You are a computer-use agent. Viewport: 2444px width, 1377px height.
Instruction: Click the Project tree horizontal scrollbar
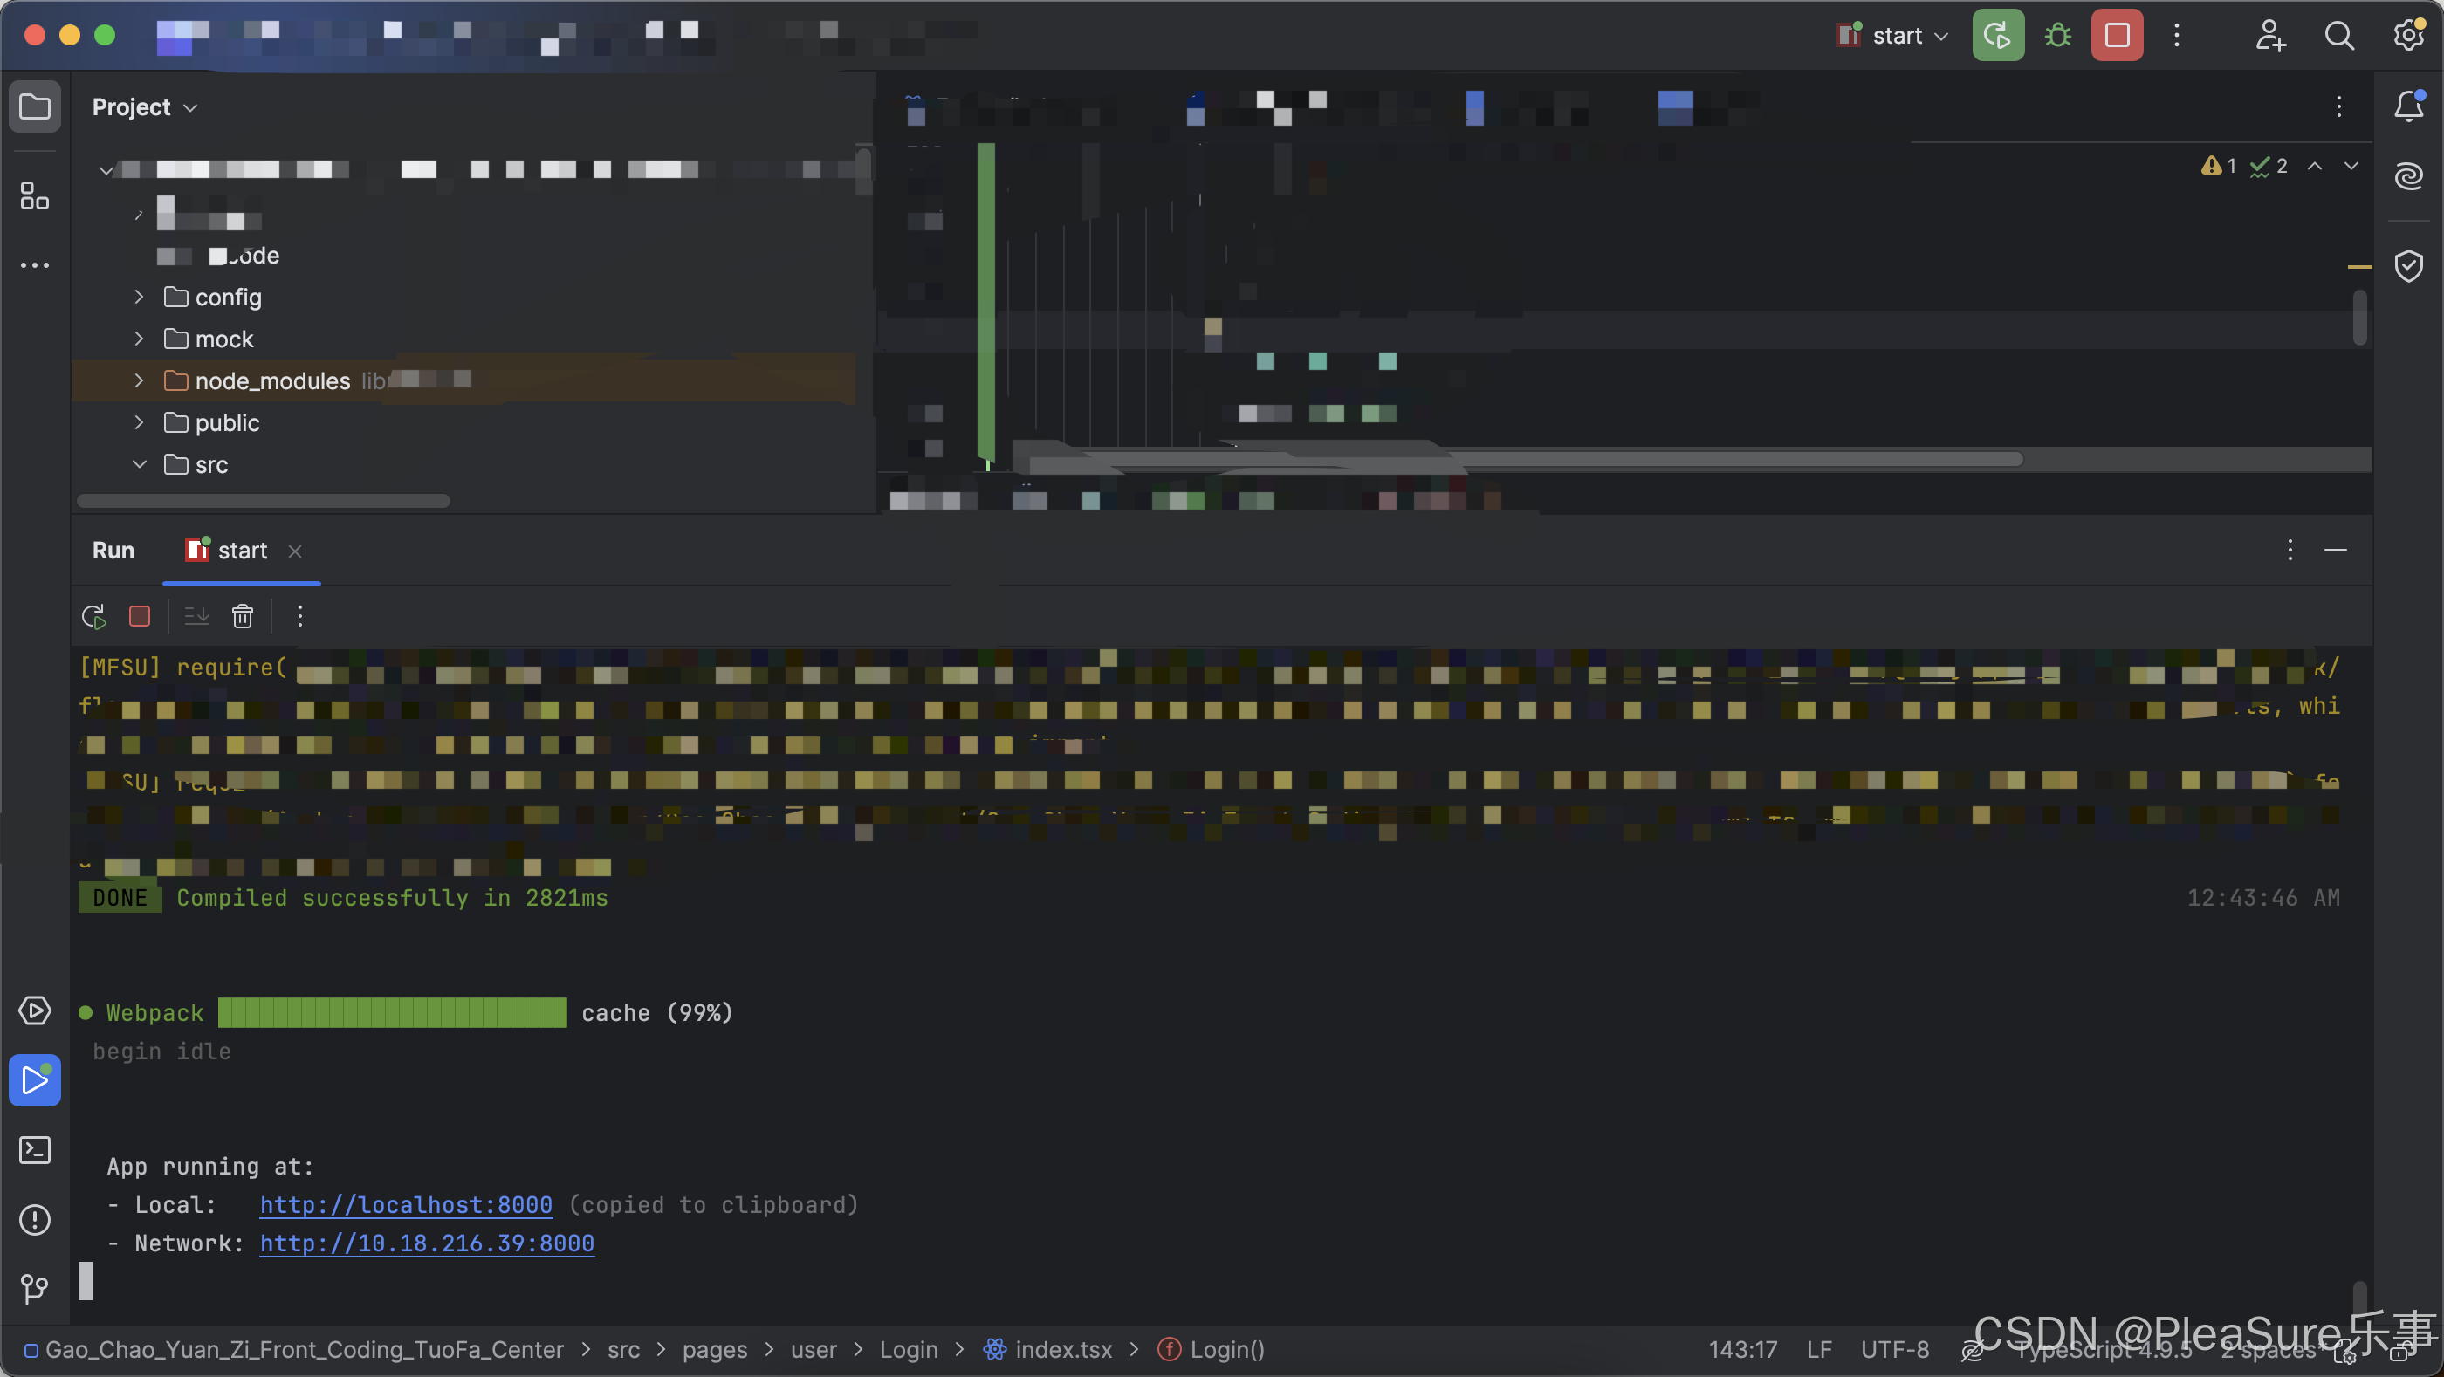tap(263, 501)
